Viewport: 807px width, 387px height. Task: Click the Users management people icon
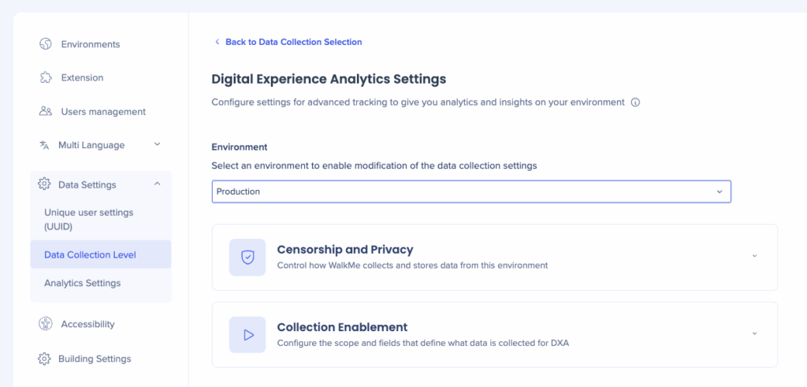[x=46, y=112]
